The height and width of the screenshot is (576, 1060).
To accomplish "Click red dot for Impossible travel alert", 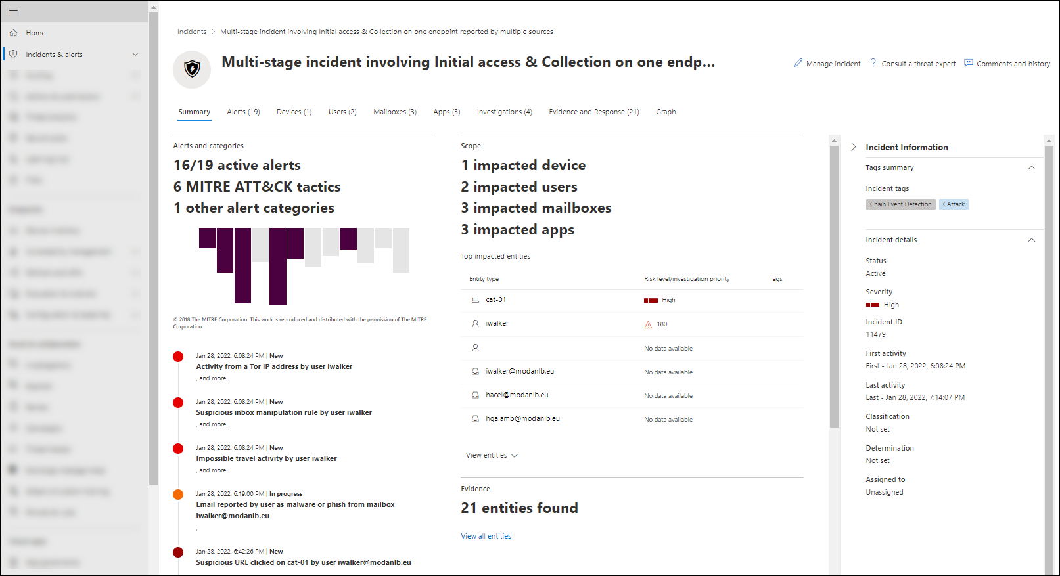I will [x=178, y=449].
